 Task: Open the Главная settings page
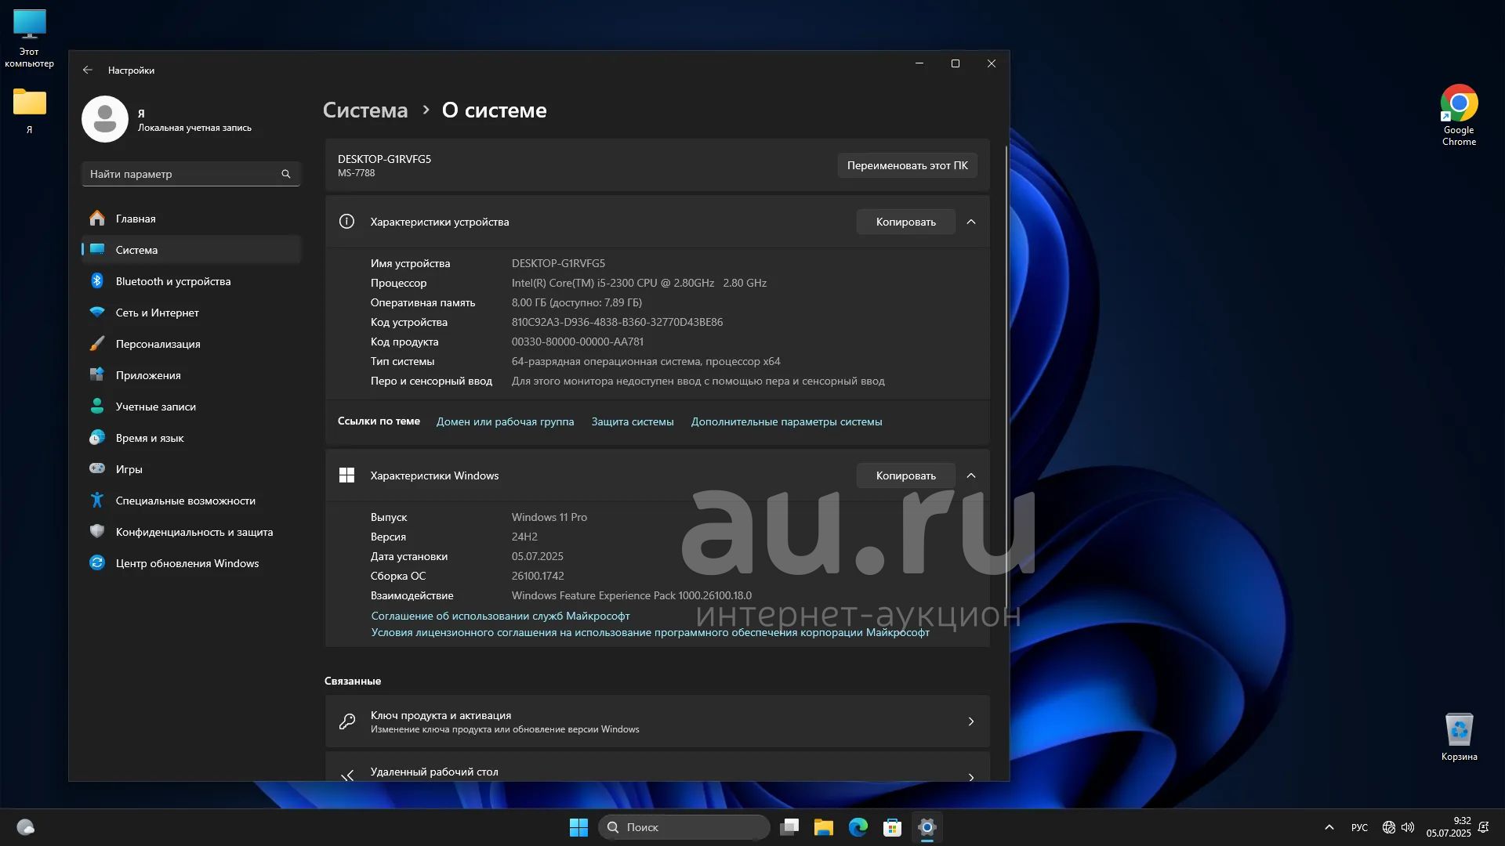coord(191,219)
